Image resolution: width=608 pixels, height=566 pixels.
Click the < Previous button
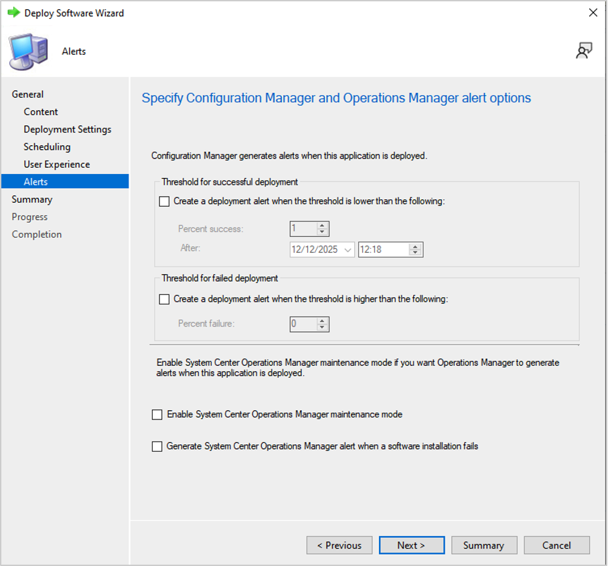[x=339, y=545]
